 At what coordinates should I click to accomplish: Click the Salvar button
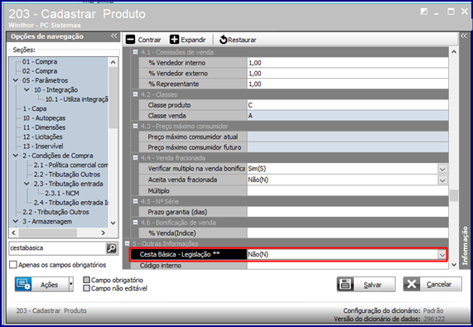coord(366,284)
